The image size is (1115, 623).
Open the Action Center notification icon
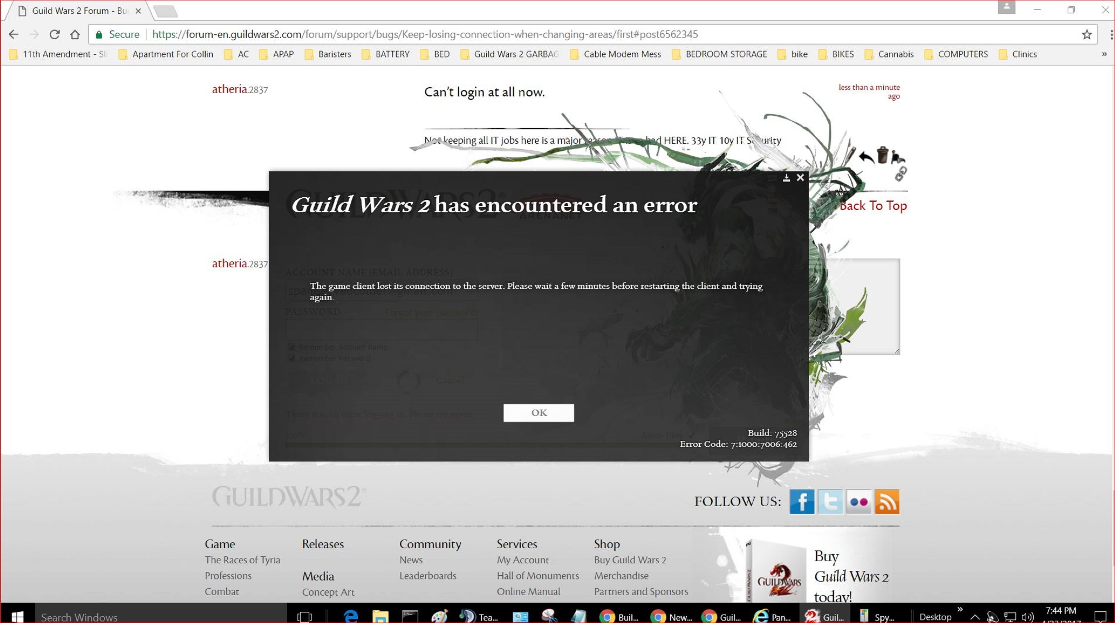1100,616
